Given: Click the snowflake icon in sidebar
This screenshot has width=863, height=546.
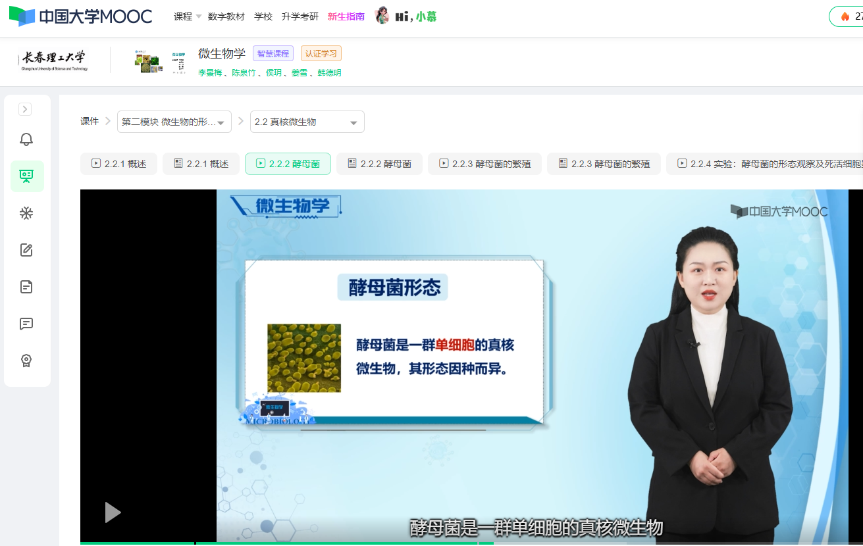Looking at the screenshot, I should click(26, 213).
